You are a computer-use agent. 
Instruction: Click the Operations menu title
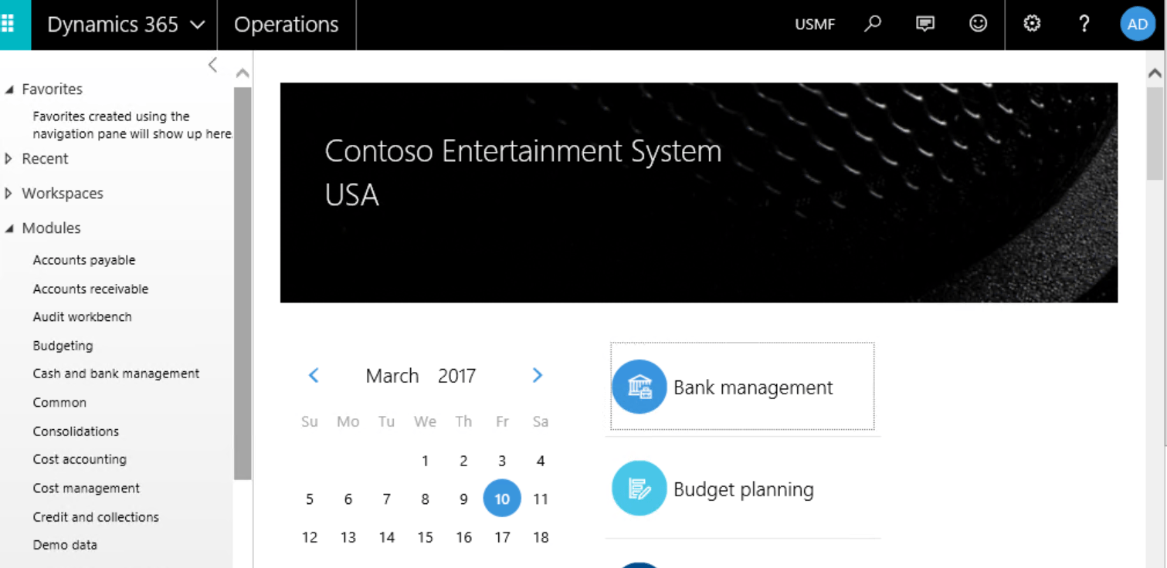click(x=287, y=24)
